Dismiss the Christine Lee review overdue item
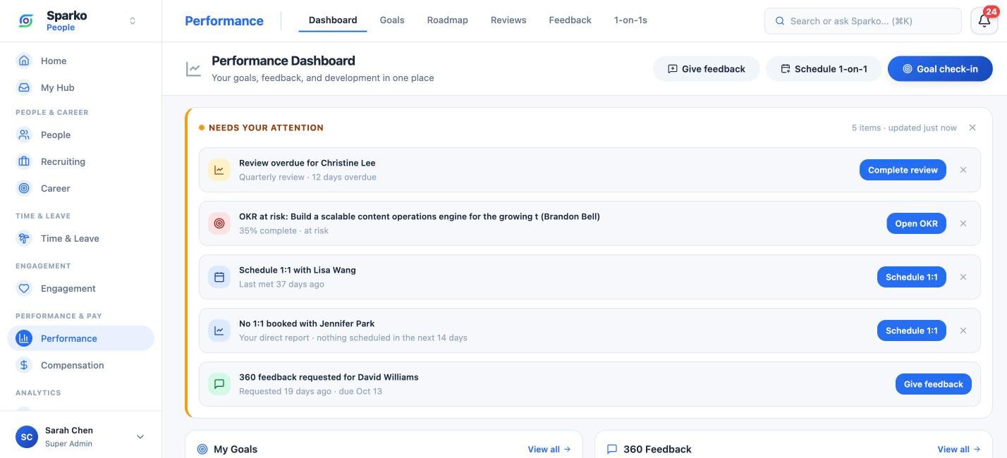 [x=963, y=170]
